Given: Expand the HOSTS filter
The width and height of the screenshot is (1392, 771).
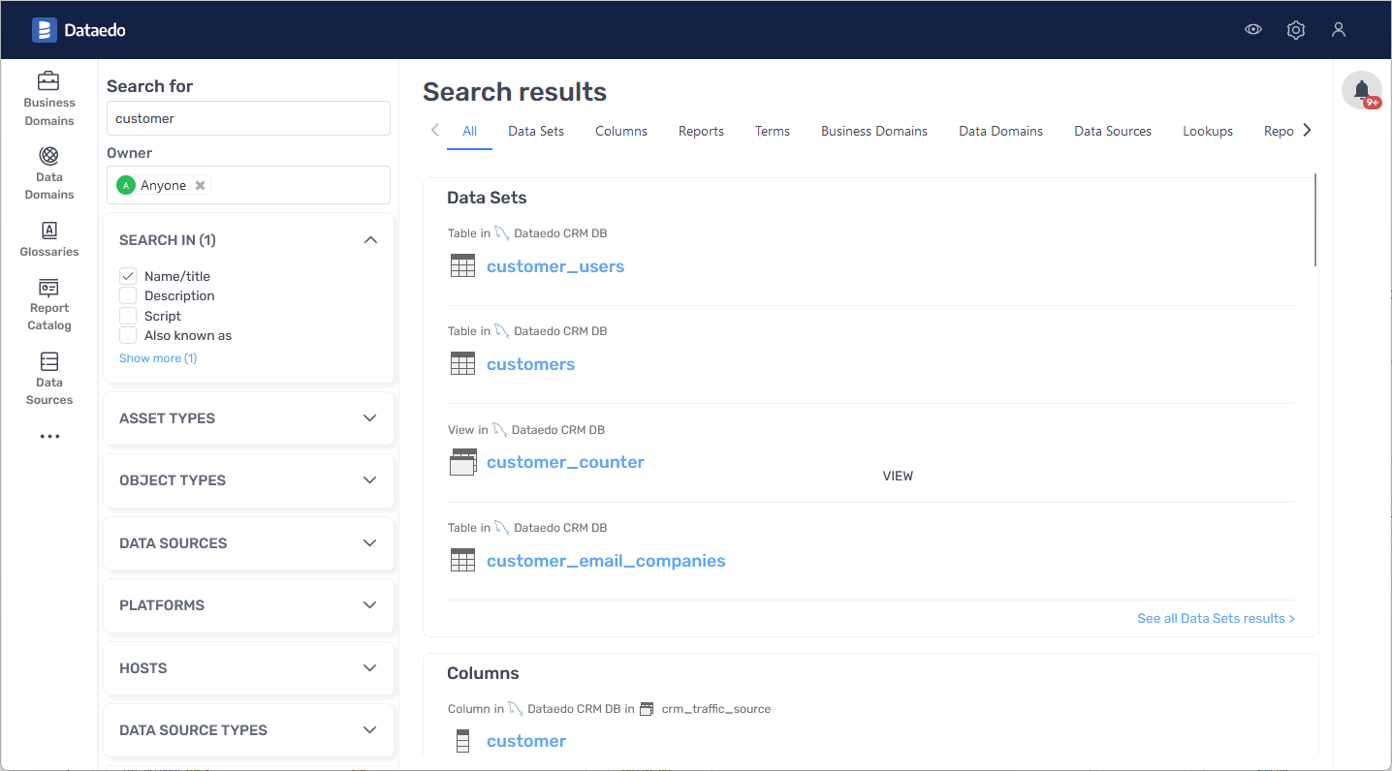Looking at the screenshot, I should 248,668.
